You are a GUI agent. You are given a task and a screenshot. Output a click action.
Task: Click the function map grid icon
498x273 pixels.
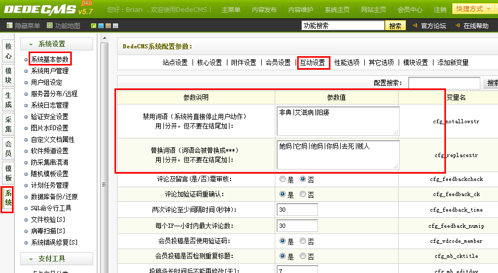(x=49, y=25)
